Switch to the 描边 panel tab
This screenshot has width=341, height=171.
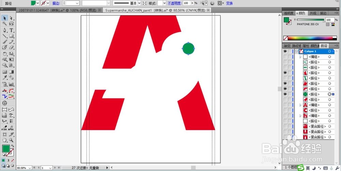pos(323,13)
